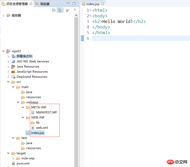The height and width of the screenshot is (167, 190).
Task: Click empty line 6 in the editor
Action: click(141, 38)
